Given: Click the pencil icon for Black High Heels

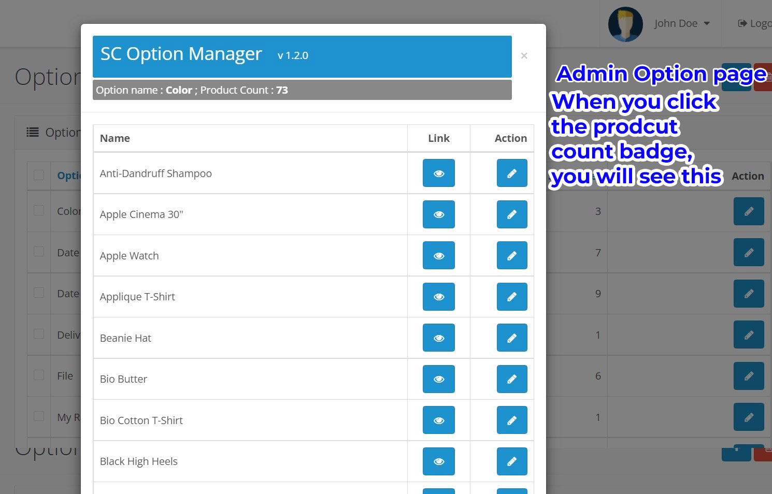Looking at the screenshot, I should click(x=511, y=461).
